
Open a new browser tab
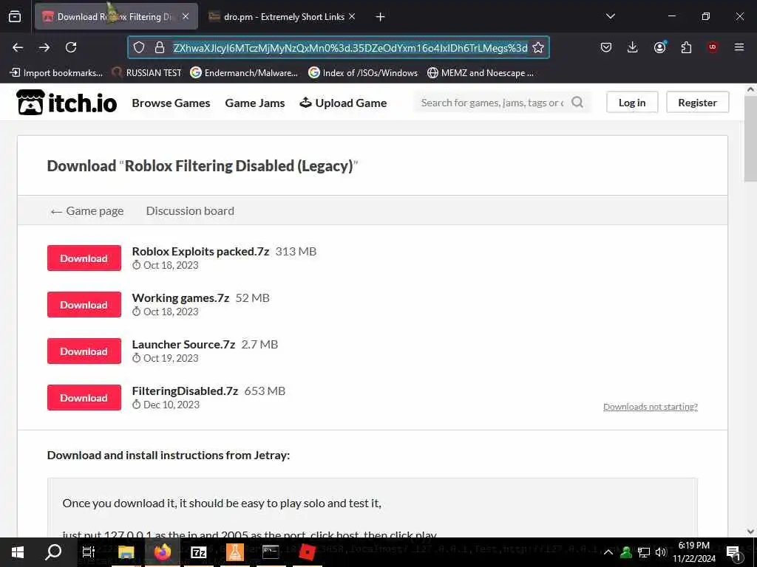click(x=381, y=17)
